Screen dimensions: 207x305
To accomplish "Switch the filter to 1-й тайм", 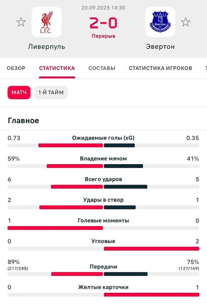I will click(x=51, y=93).
